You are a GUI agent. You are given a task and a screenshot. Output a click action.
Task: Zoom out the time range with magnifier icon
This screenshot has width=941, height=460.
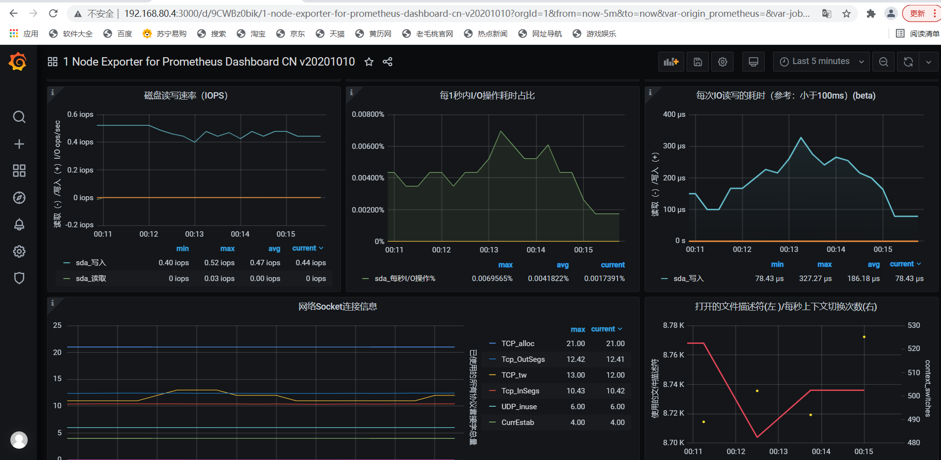point(883,62)
